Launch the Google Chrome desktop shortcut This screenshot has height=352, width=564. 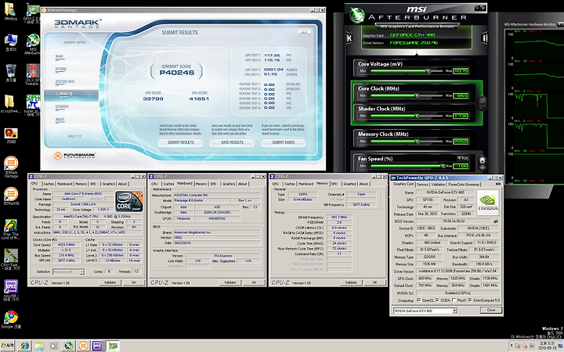[x=11, y=319]
